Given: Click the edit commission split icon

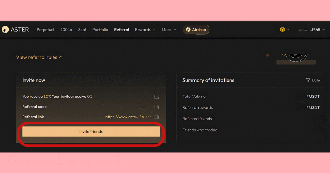Looking at the screenshot, I should coord(157,97).
